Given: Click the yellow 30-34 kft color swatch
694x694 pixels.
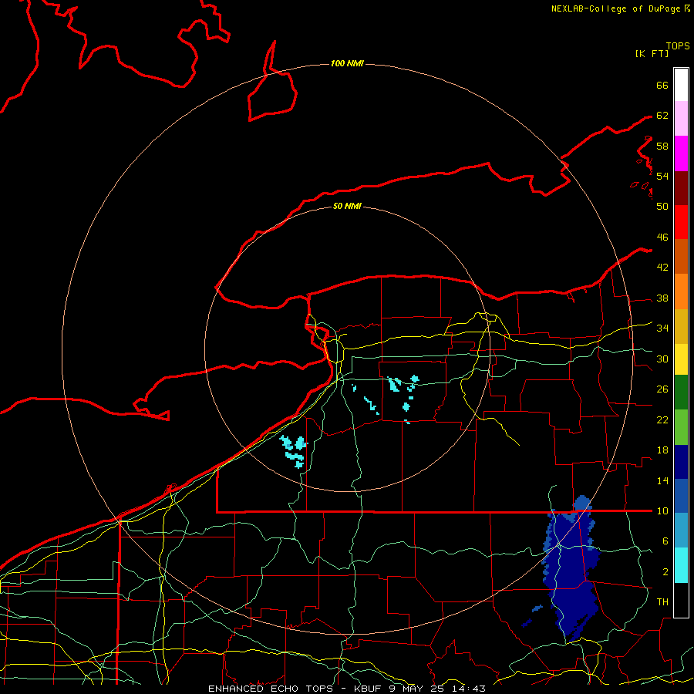Looking at the screenshot, I should [x=681, y=359].
